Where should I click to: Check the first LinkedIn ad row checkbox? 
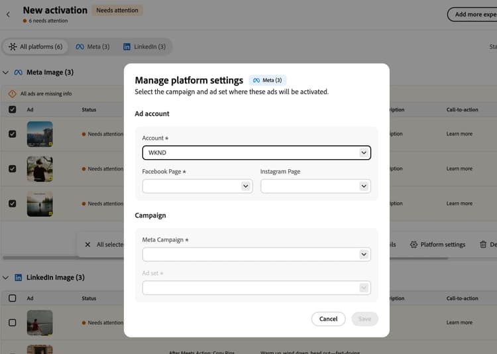[13, 323]
